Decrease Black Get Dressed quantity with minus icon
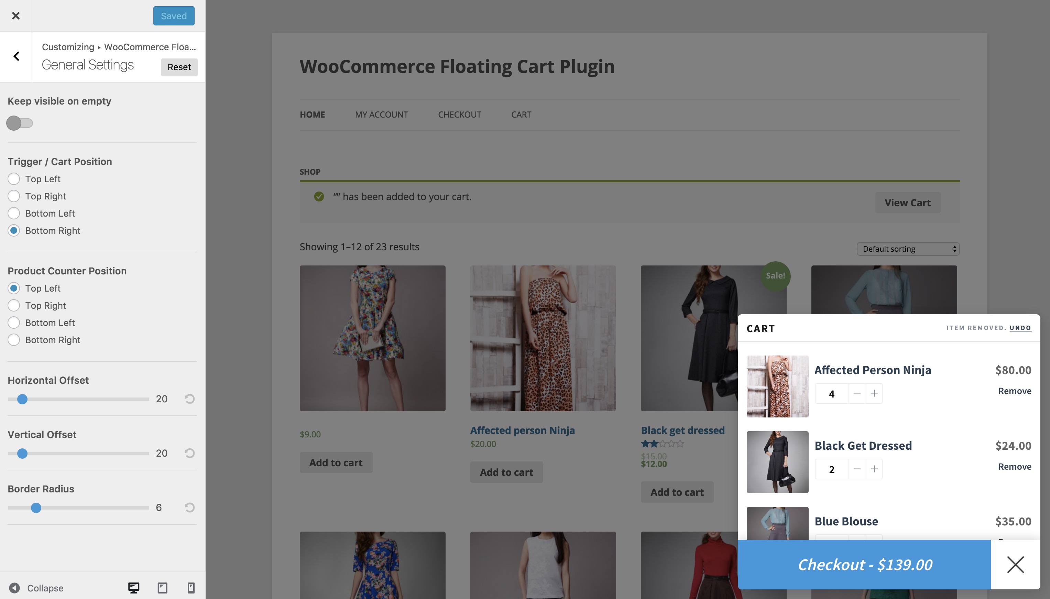The width and height of the screenshot is (1050, 599). 856,469
